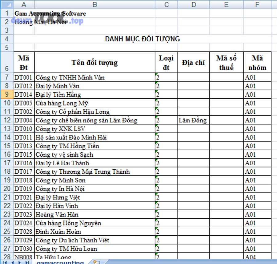
Task: Click the cell containing Lâm Đồng
Action: (193, 120)
